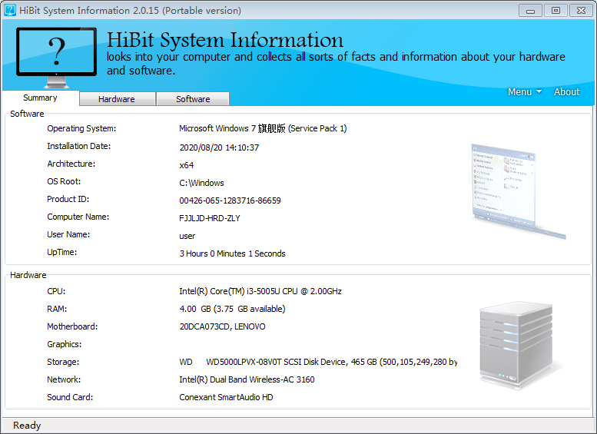Minimize the HiBit System Information window

click(x=531, y=10)
